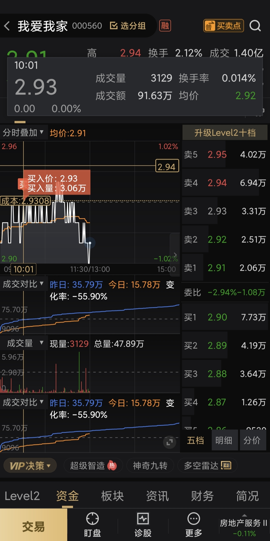Tap 卖4 row price 2.94
Screen dimensions: 270x541
[217, 183]
